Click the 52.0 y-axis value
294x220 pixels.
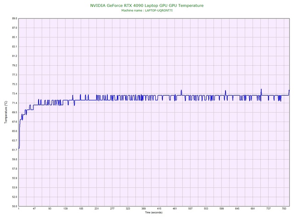pyautogui.click(x=14, y=197)
